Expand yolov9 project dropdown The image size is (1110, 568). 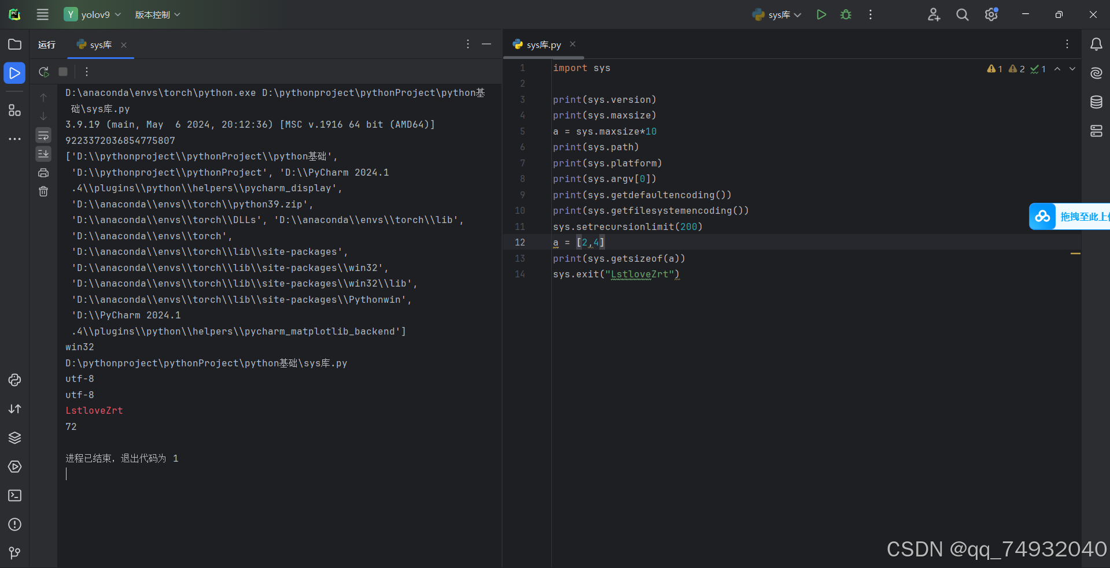93,14
